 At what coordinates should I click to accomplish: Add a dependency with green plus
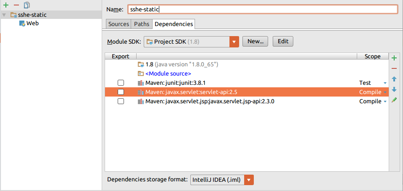(x=394, y=58)
